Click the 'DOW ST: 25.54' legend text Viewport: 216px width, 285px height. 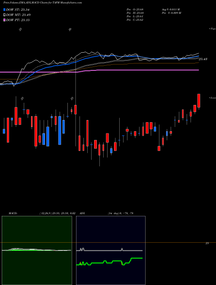coord(18,9)
